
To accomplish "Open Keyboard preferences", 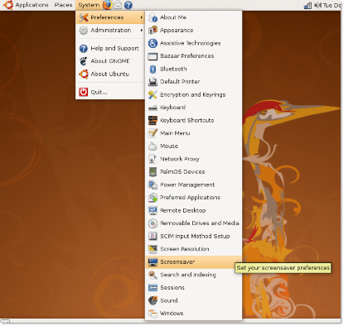I will (193, 108).
